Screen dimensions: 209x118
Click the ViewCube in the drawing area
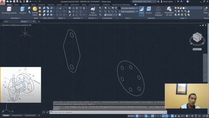click(x=197, y=37)
